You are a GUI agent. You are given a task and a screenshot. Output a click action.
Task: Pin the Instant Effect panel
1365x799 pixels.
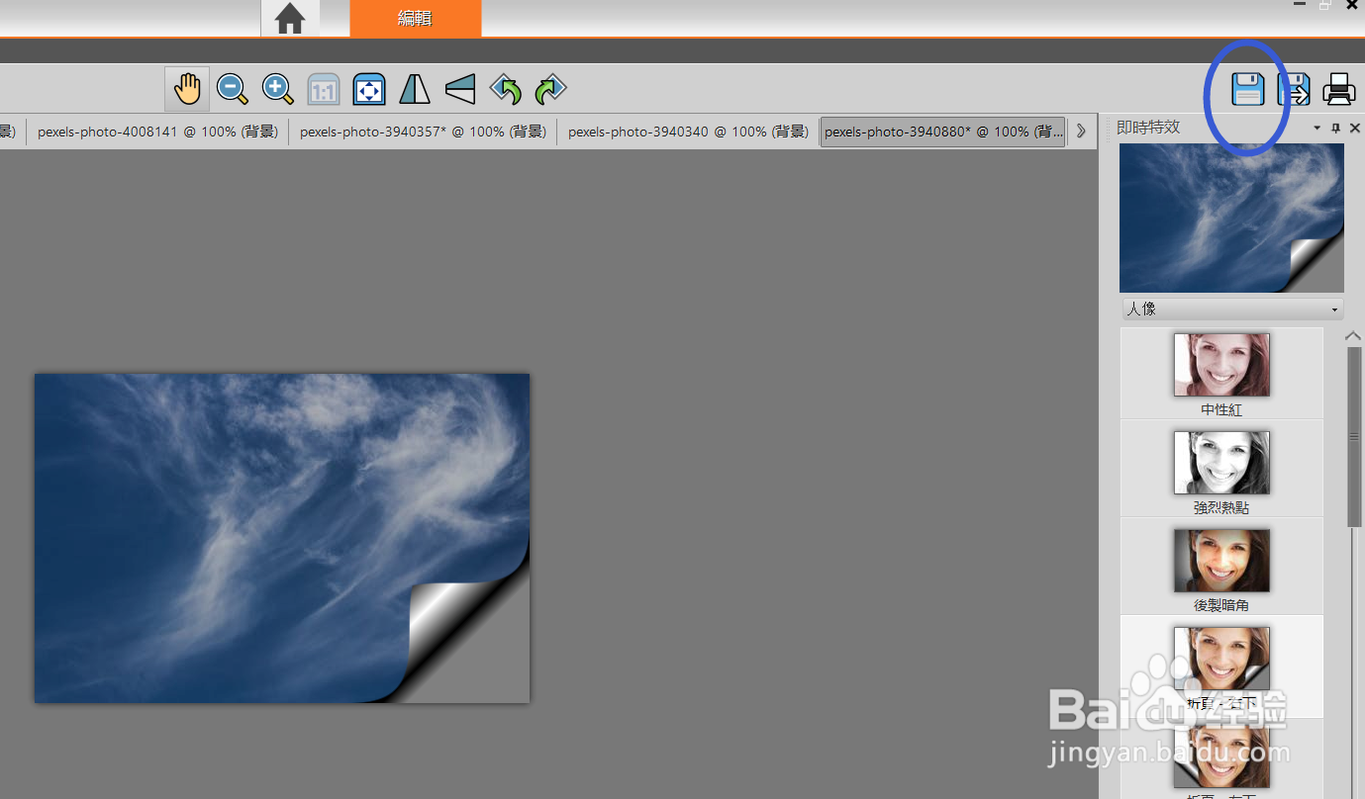click(x=1336, y=129)
